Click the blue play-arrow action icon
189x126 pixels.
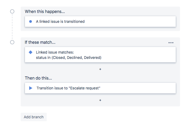pyautogui.click(x=31, y=88)
